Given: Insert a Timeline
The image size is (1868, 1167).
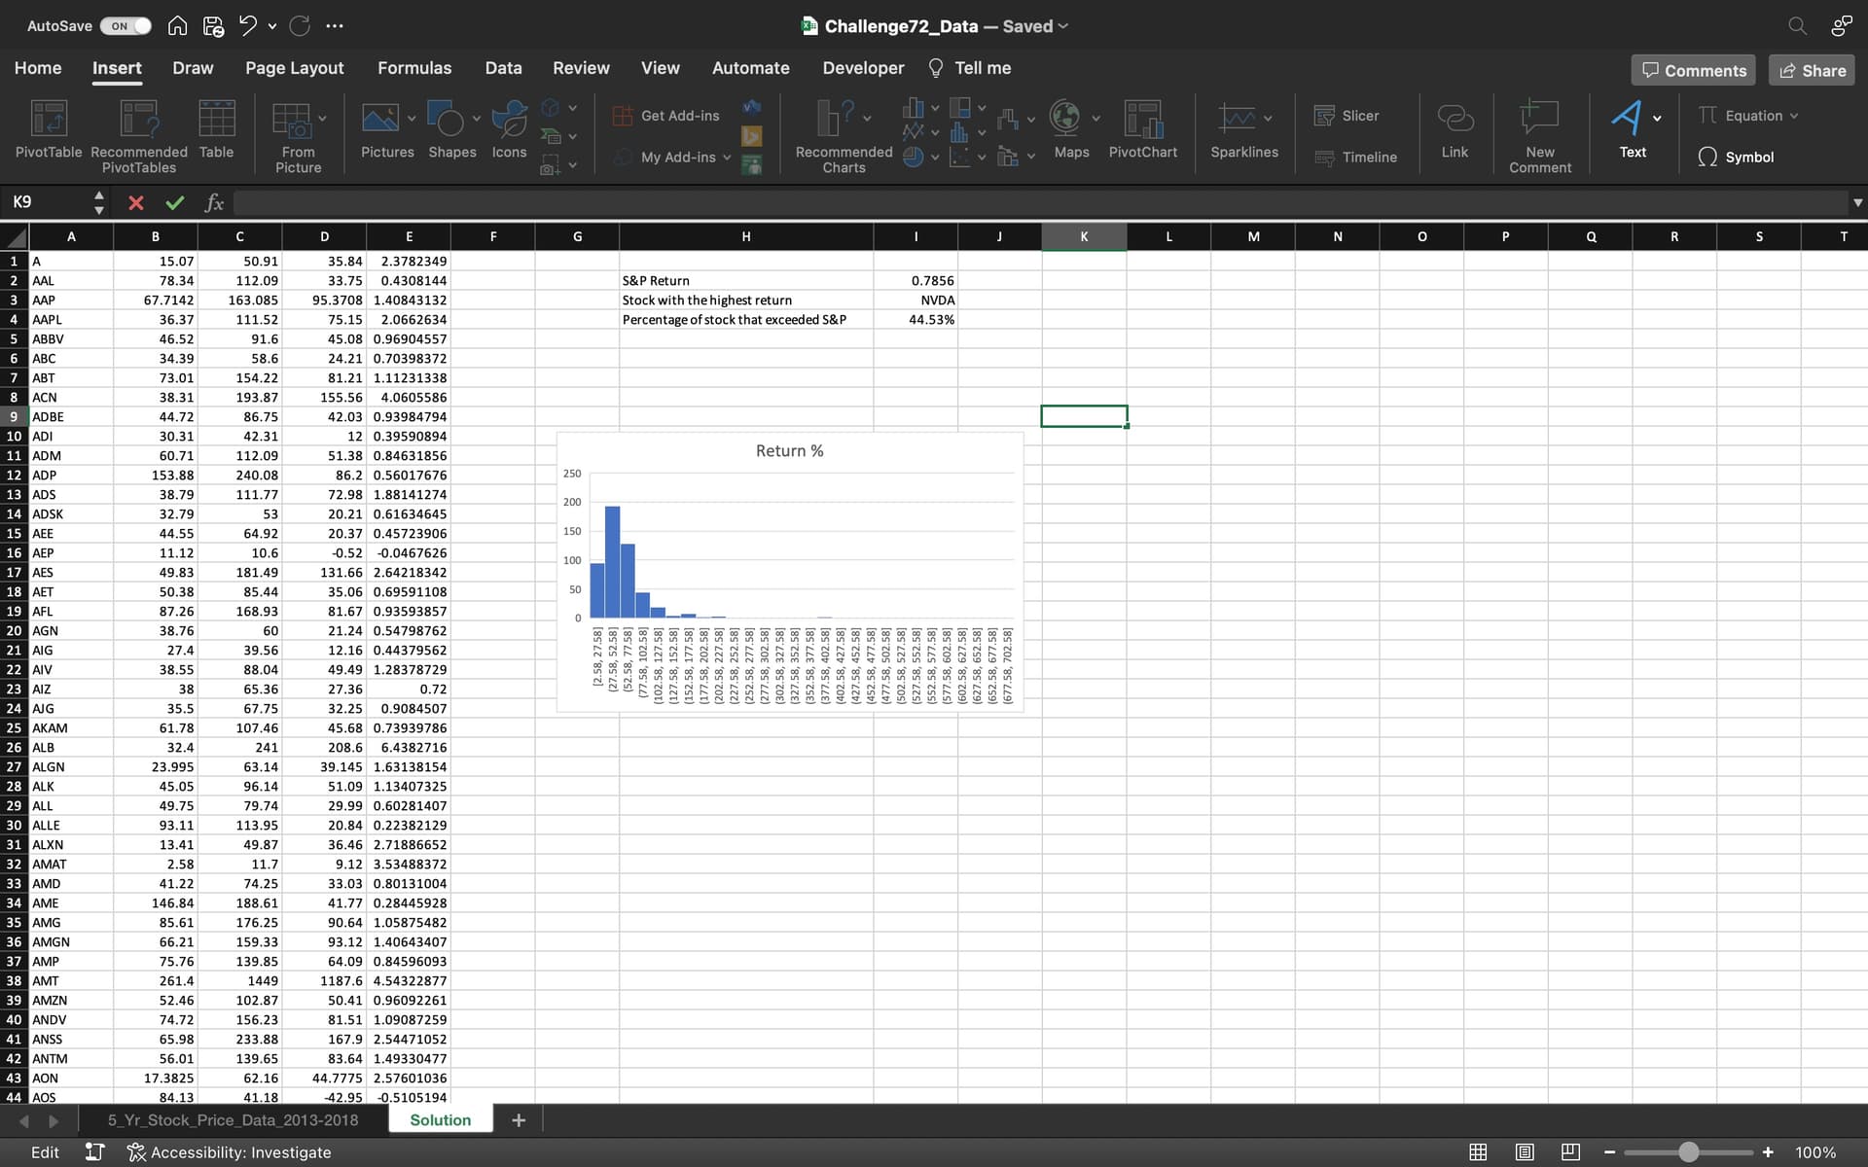Looking at the screenshot, I should point(1355,158).
